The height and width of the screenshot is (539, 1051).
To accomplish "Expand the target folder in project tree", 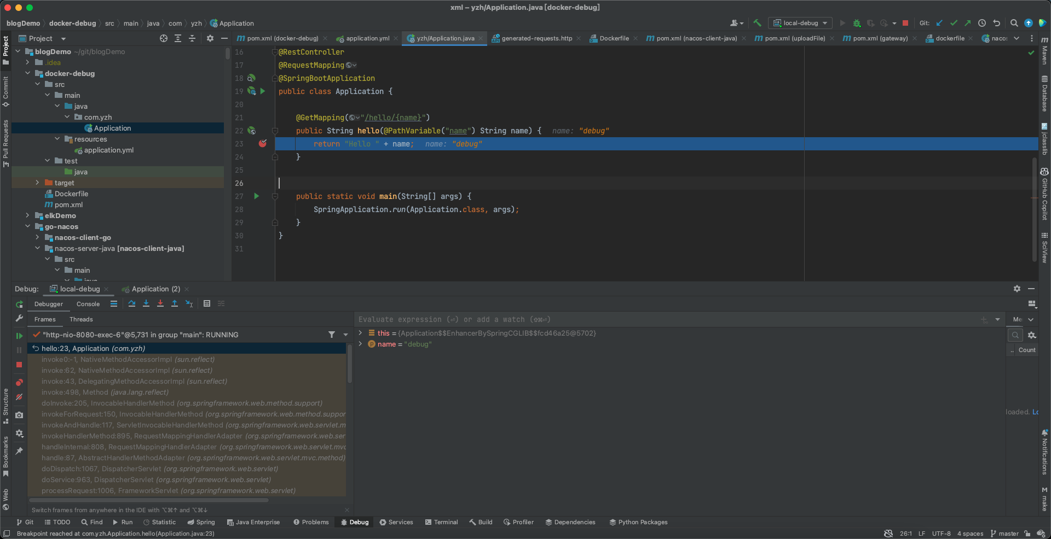I will [37, 183].
